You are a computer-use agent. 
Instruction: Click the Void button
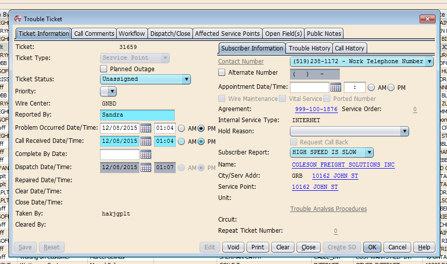(x=233, y=247)
